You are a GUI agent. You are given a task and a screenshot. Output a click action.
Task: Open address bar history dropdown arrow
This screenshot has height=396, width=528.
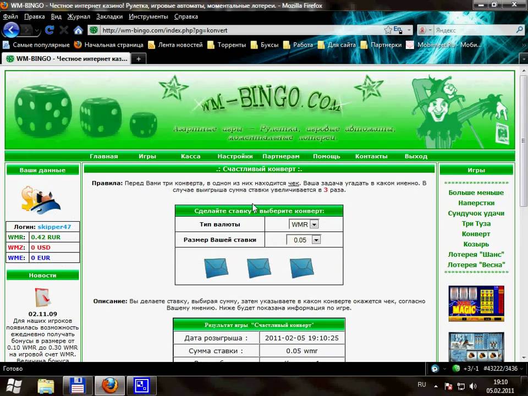(409, 30)
